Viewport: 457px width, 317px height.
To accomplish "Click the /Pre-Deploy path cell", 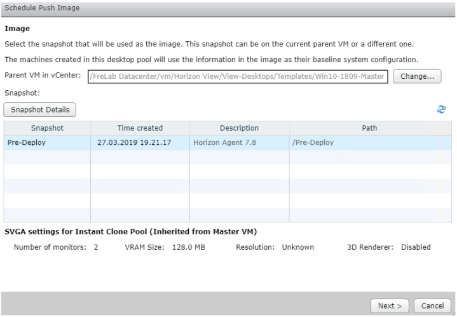I will coord(313,142).
